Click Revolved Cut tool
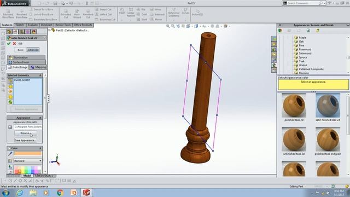The height and width of the screenshot is (197, 350). [88, 14]
